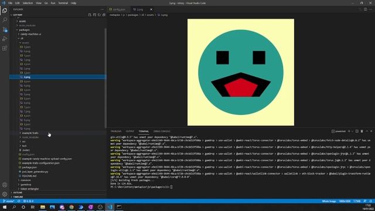Open the Search view in the activity bar
Screen dimensions: 375x211
tap(5, 20)
